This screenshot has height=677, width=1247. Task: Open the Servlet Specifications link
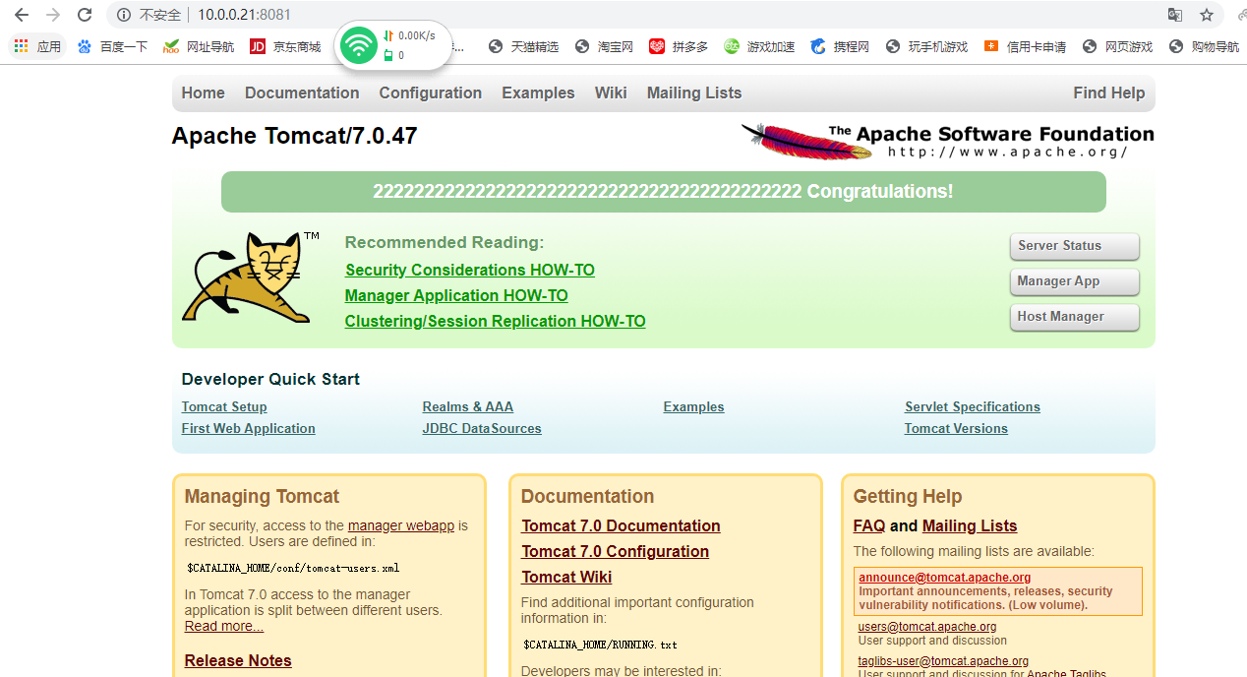[973, 406]
